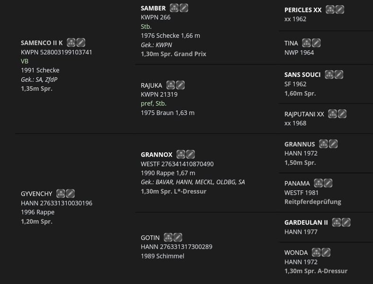Select the GYVENCHY horse name

click(x=36, y=194)
